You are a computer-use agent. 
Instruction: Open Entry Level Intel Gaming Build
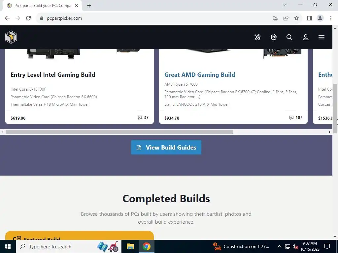pos(53,75)
